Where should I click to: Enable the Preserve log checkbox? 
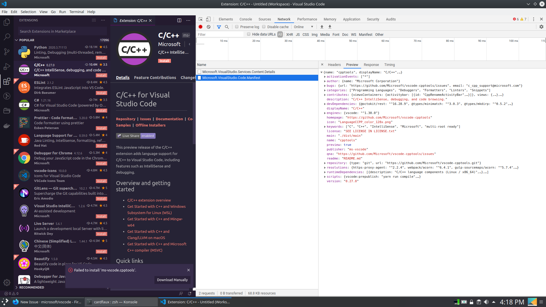[237, 27]
